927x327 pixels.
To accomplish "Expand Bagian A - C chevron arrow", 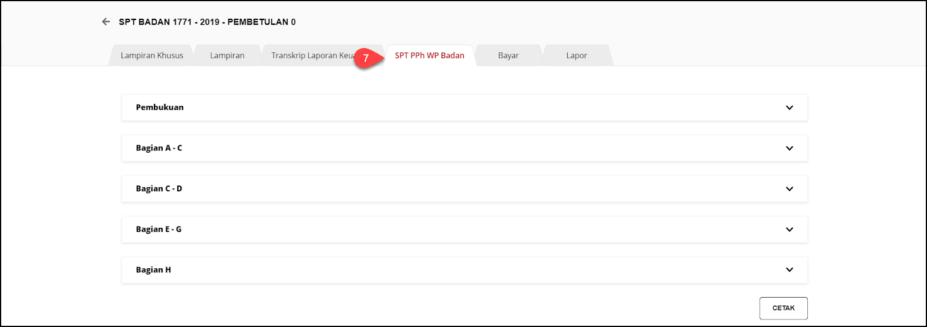I will pyautogui.click(x=790, y=149).
